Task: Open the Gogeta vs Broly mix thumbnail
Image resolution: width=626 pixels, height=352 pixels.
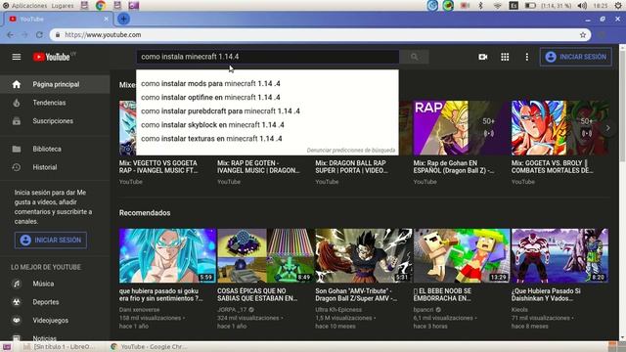Action: [x=559, y=128]
